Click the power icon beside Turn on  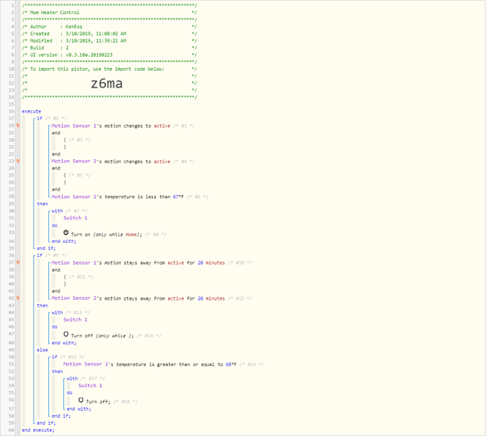66,232
